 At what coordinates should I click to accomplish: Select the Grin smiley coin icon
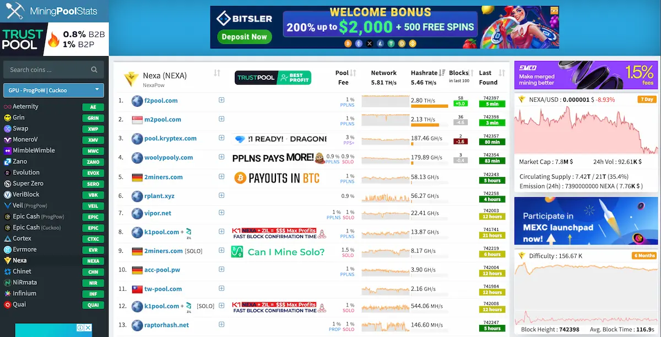pos(8,118)
